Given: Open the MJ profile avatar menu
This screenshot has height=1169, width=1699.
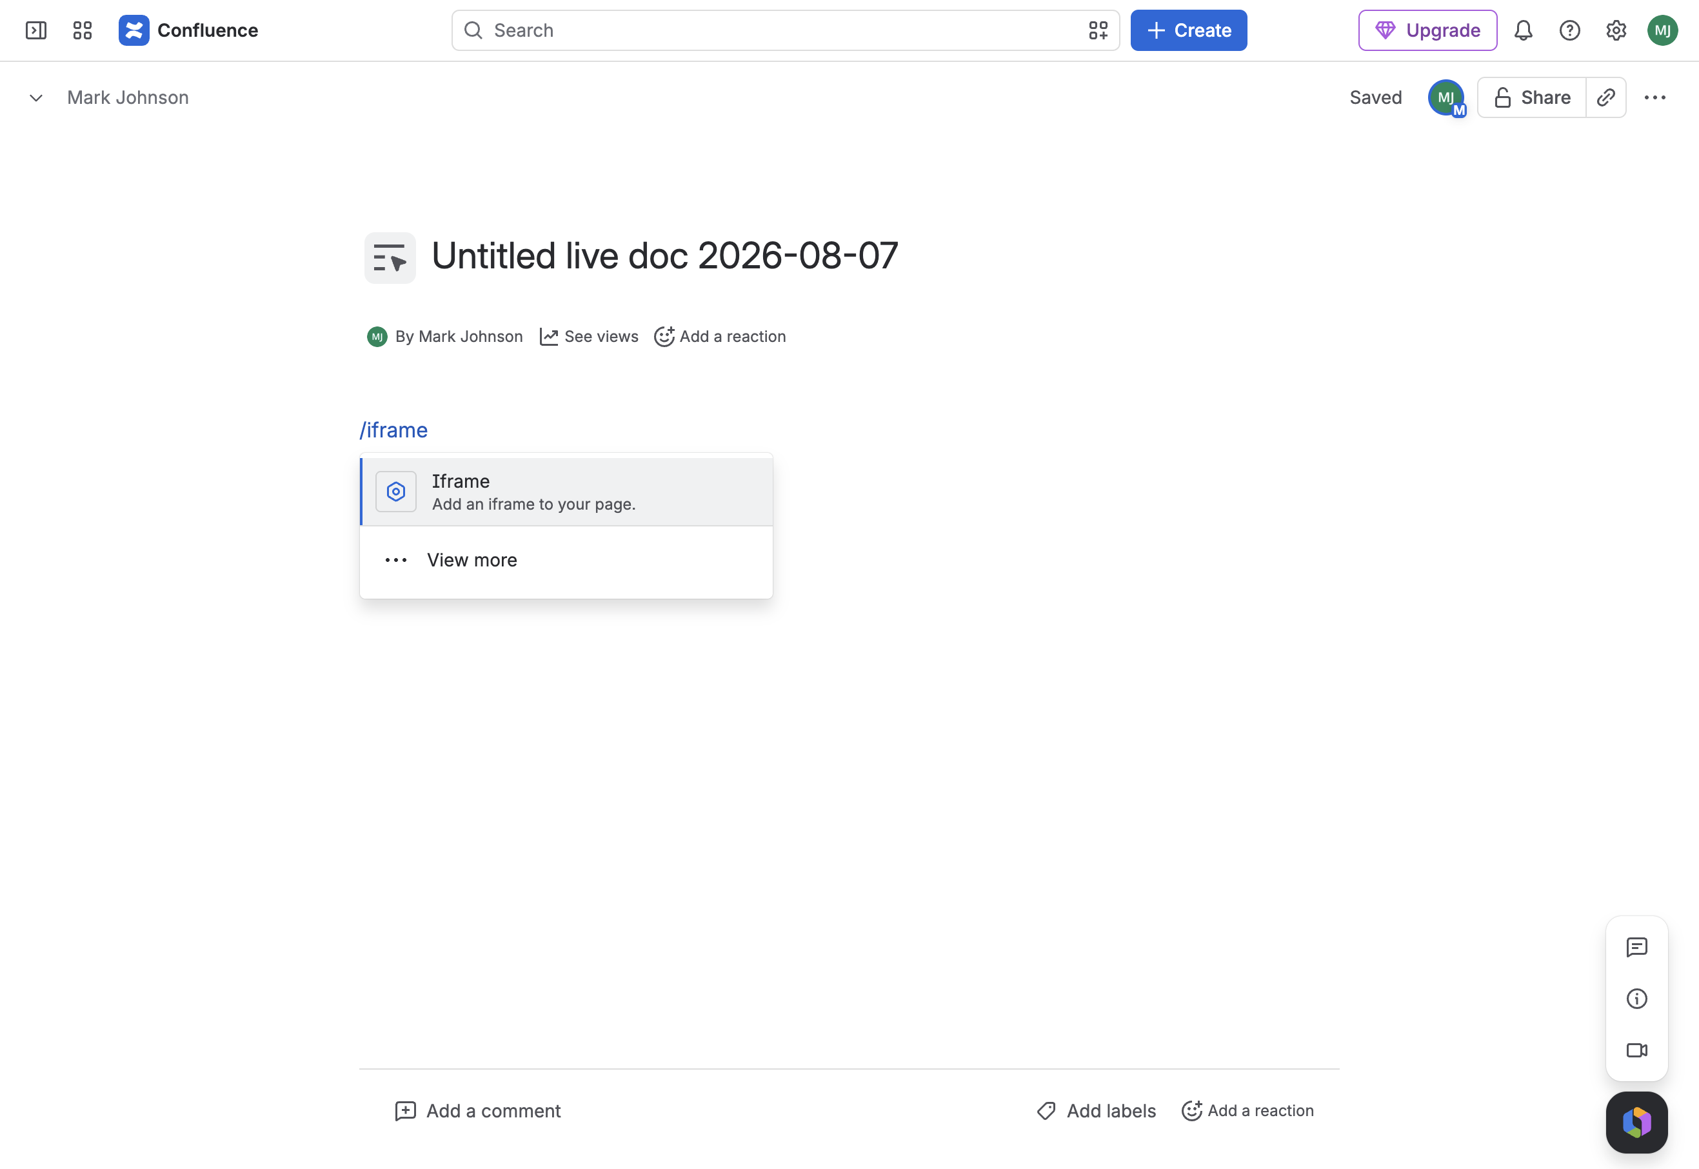Looking at the screenshot, I should tap(1662, 30).
